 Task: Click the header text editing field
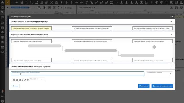click(78, 74)
